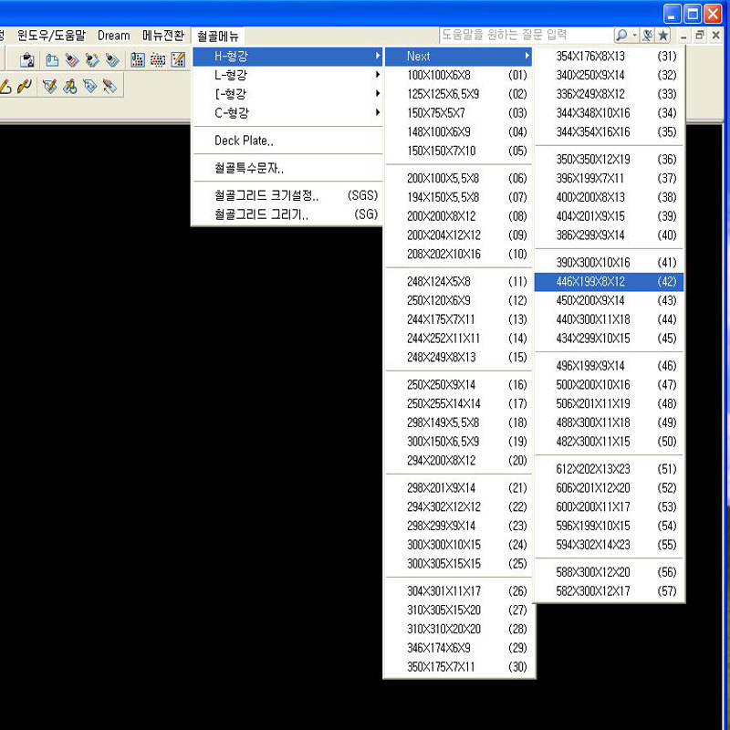This screenshot has height=730, width=730.
Task: Click the tag icon with red label
Action: [x=72, y=59]
